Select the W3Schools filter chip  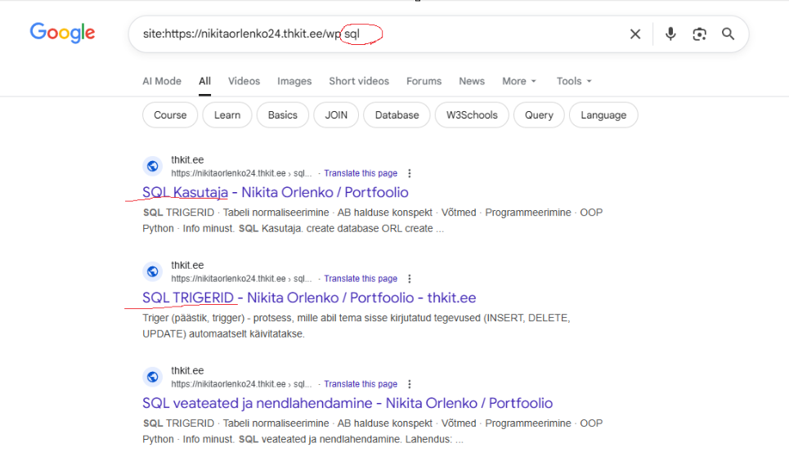(472, 115)
